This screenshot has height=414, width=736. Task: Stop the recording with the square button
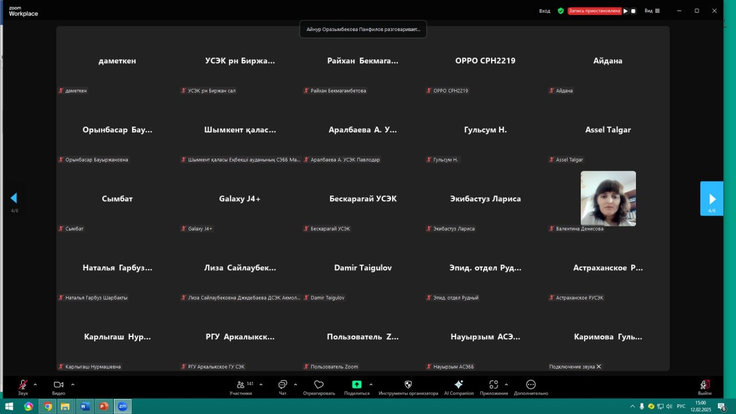click(x=633, y=11)
